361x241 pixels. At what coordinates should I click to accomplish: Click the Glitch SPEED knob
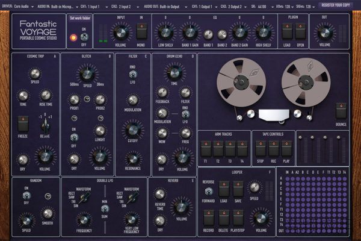(x=87, y=74)
